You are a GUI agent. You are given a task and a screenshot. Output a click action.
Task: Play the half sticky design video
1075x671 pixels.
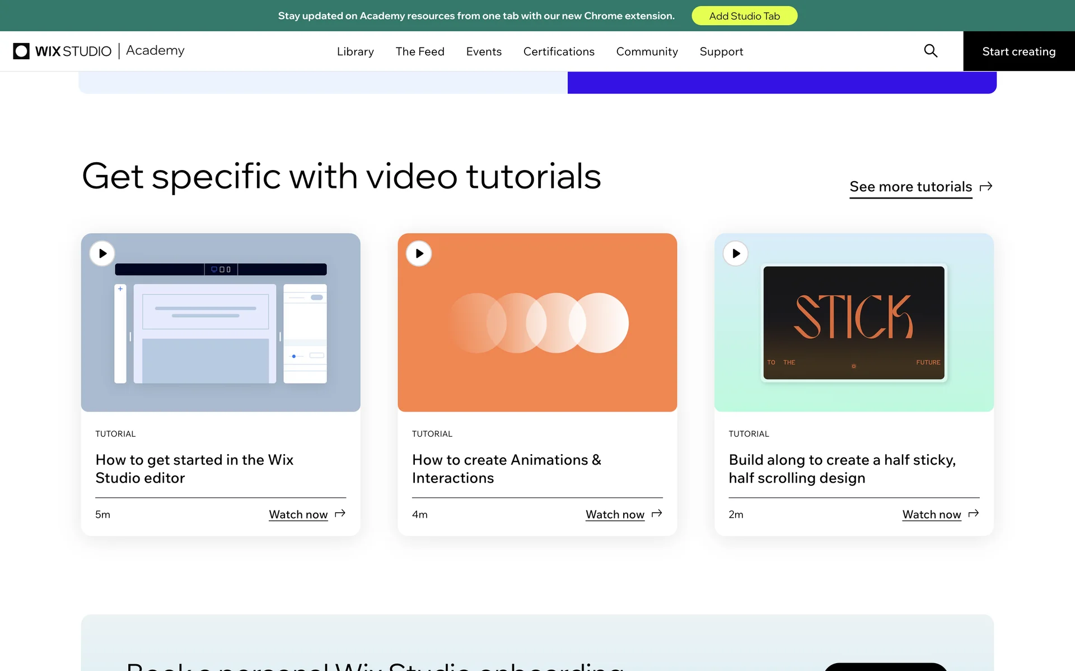[736, 254]
